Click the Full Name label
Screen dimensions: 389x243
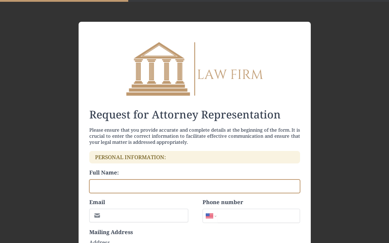tap(104, 173)
